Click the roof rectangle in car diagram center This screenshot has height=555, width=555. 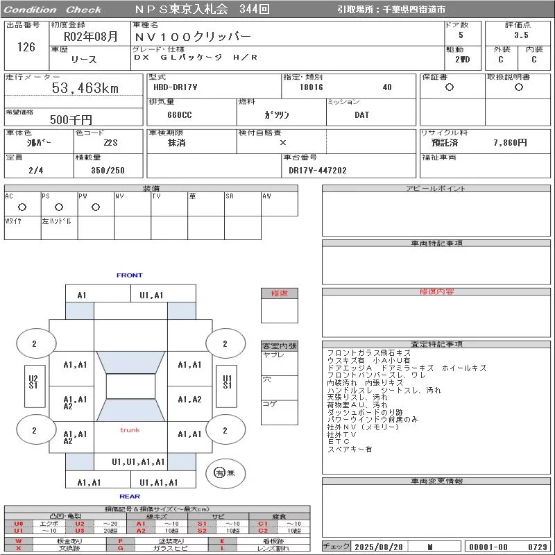coord(130,386)
